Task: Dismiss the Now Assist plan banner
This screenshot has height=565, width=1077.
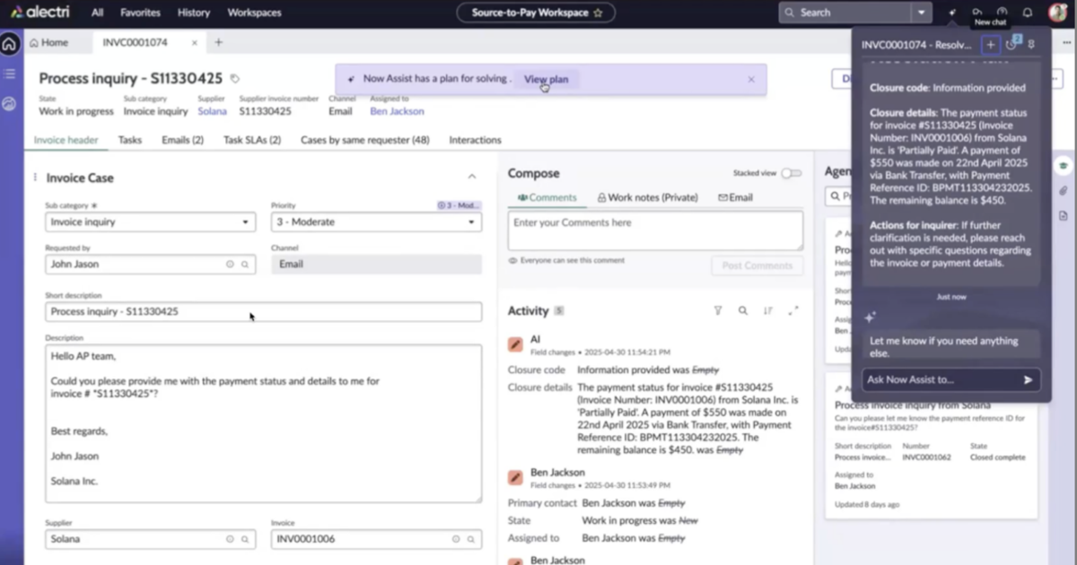Action: pyautogui.click(x=751, y=79)
